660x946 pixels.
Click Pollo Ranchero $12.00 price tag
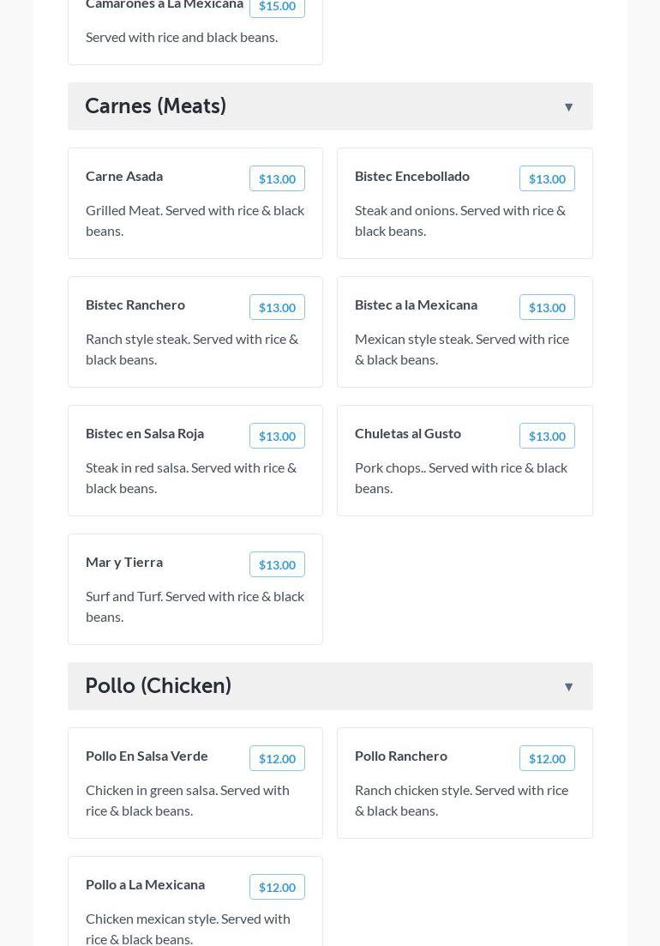coord(547,758)
